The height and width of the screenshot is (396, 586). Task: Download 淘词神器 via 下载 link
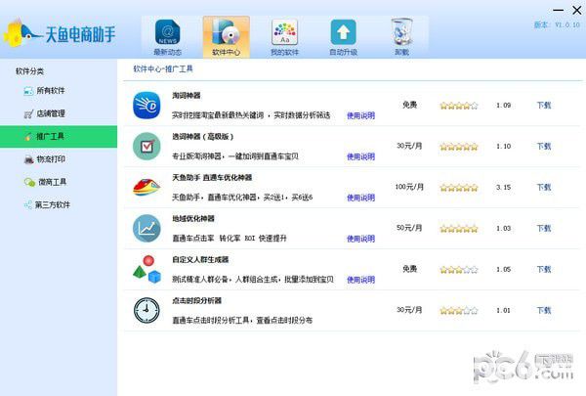coord(544,106)
